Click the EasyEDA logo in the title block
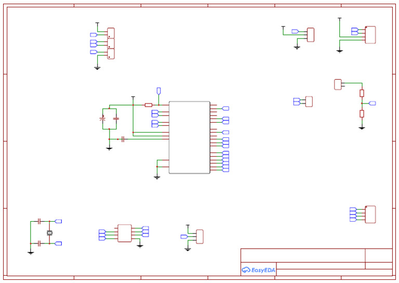Image resolution: width=399 pixels, height=283 pixels. point(258,270)
